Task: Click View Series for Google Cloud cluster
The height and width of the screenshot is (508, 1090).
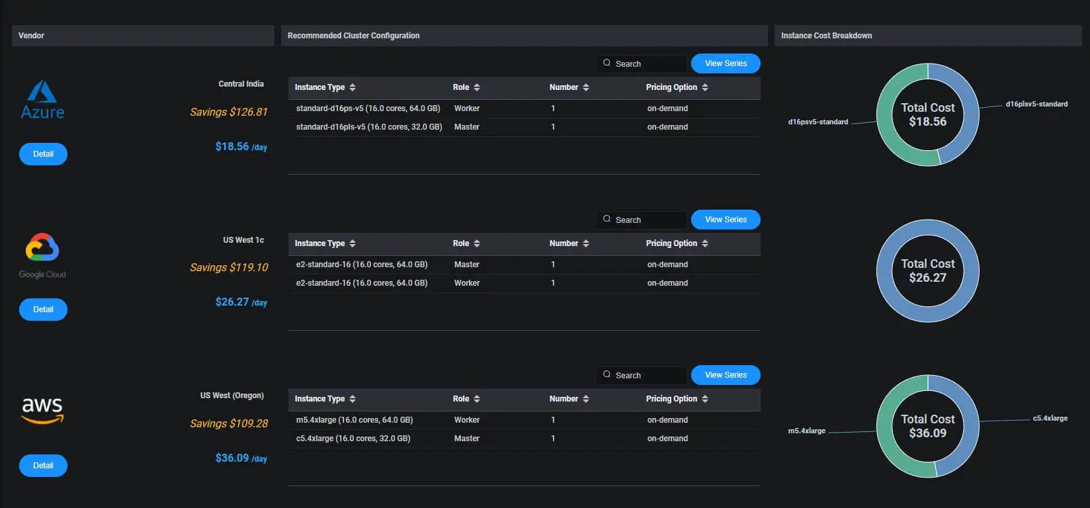Action: (726, 220)
